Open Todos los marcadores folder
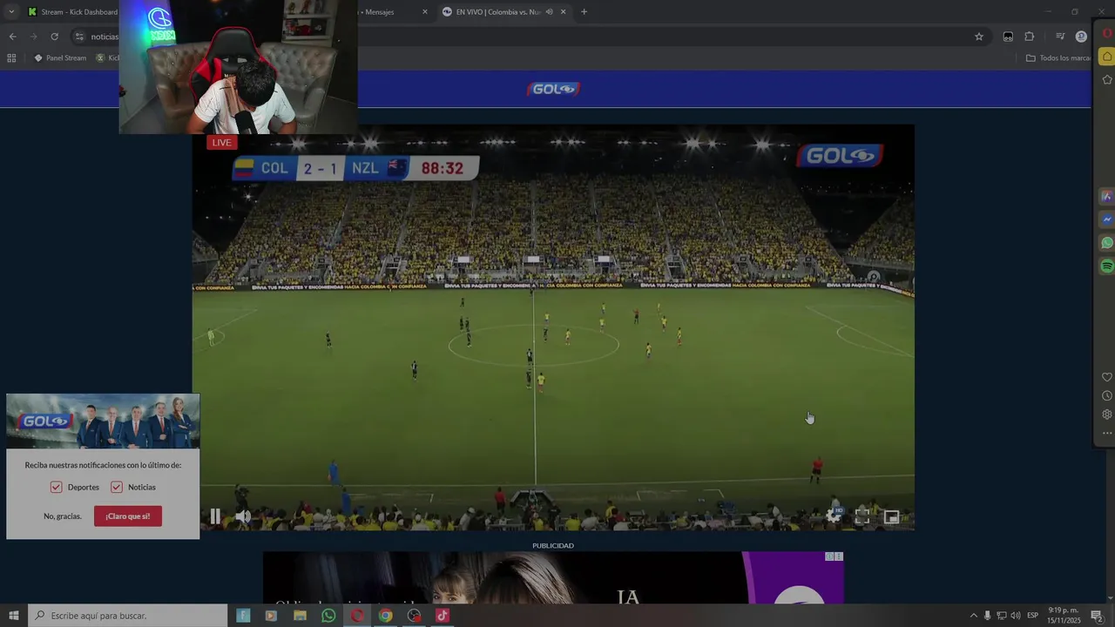Image resolution: width=1115 pixels, height=627 pixels. pyautogui.click(x=1058, y=58)
